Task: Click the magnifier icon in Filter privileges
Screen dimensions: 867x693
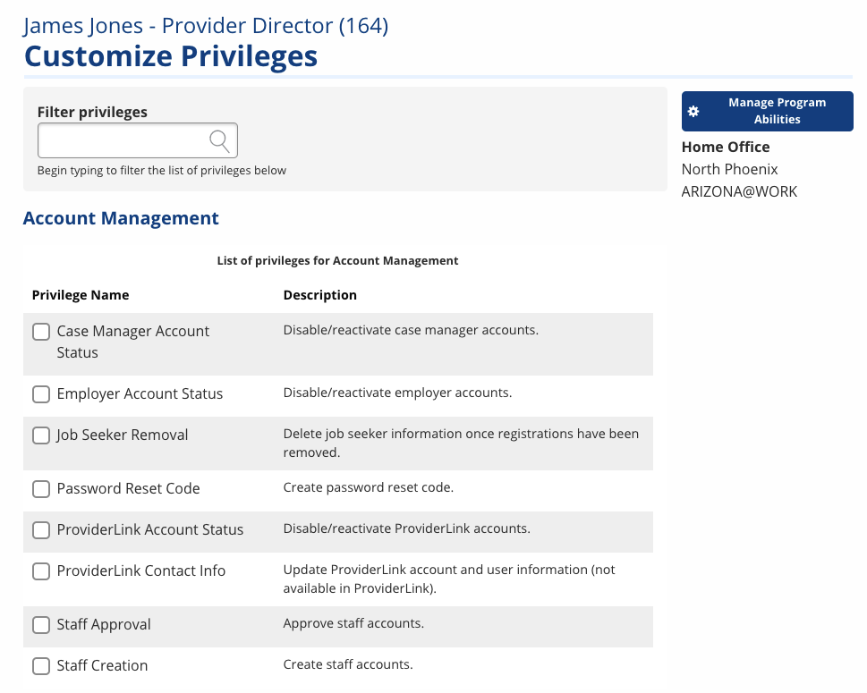Action: point(219,141)
